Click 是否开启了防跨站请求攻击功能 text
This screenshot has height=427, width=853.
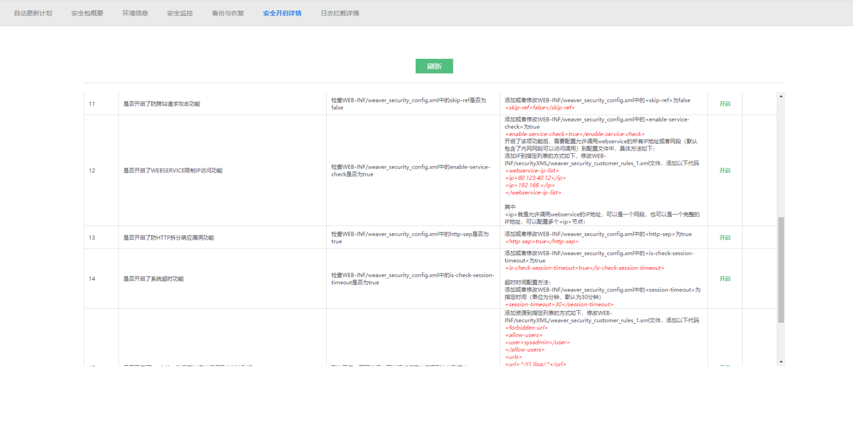pos(162,104)
